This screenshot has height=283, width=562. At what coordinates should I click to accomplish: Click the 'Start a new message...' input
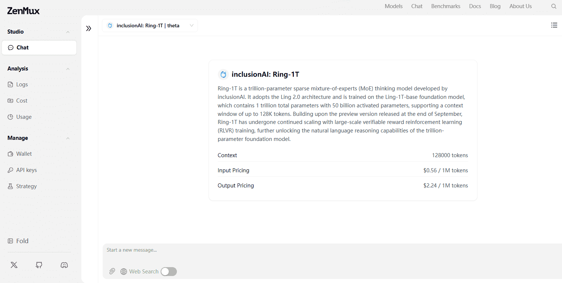(332, 250)
